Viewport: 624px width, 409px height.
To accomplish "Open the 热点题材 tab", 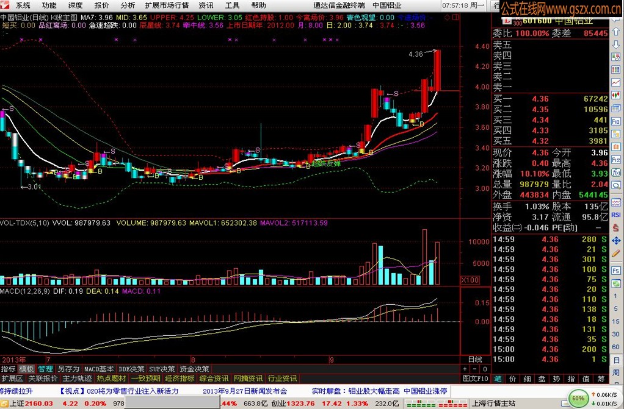I will tap(111, 379).
